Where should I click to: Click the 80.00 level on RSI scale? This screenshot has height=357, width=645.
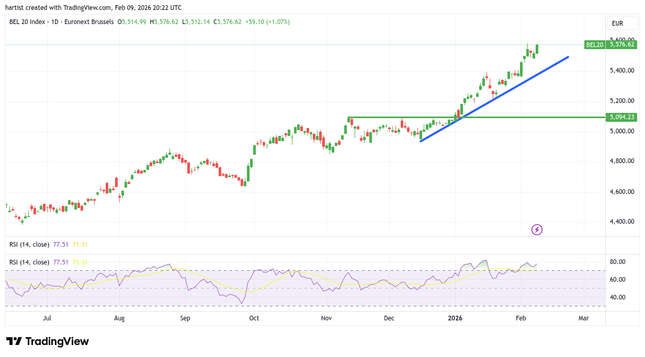(x=618, y=262)
